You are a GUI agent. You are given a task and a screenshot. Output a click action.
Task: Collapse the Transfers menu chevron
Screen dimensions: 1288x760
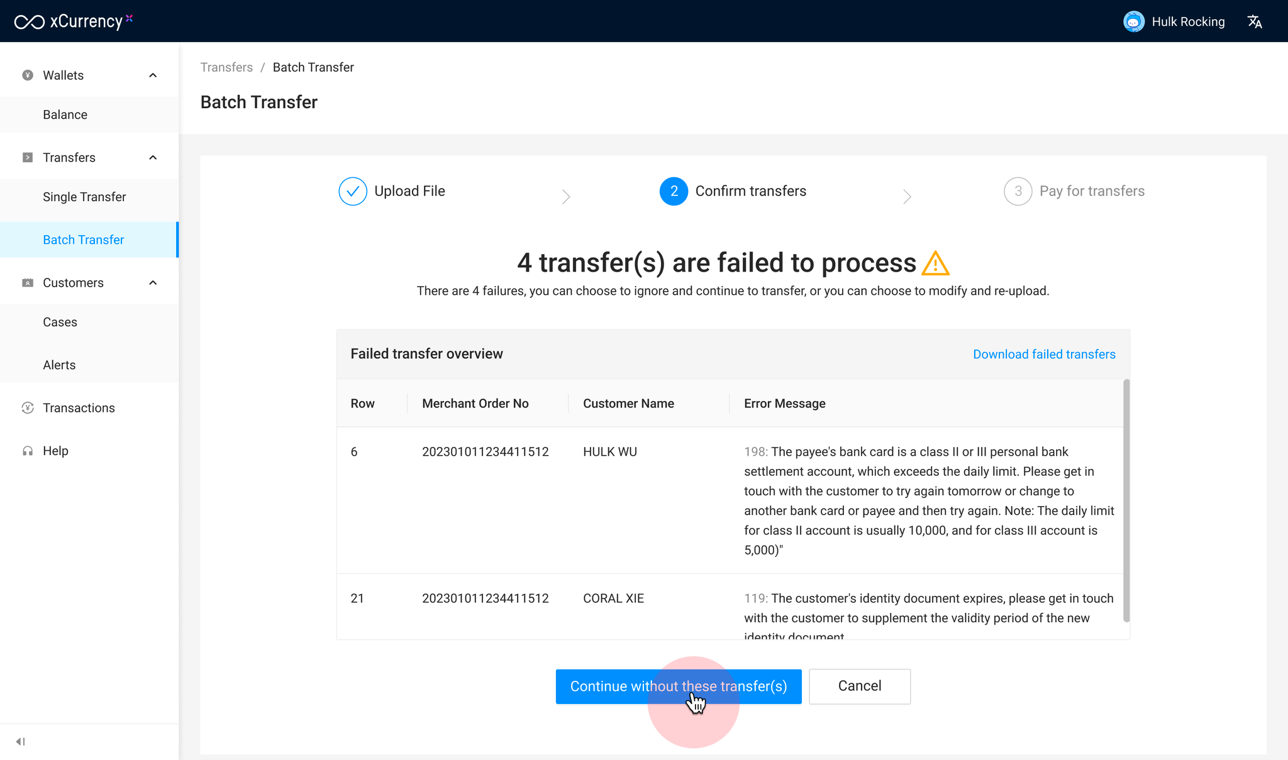[x=153, y=158]
